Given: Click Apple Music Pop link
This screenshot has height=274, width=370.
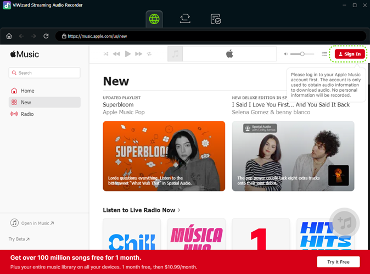Looking at the screenshot, I should click(124, 112).
